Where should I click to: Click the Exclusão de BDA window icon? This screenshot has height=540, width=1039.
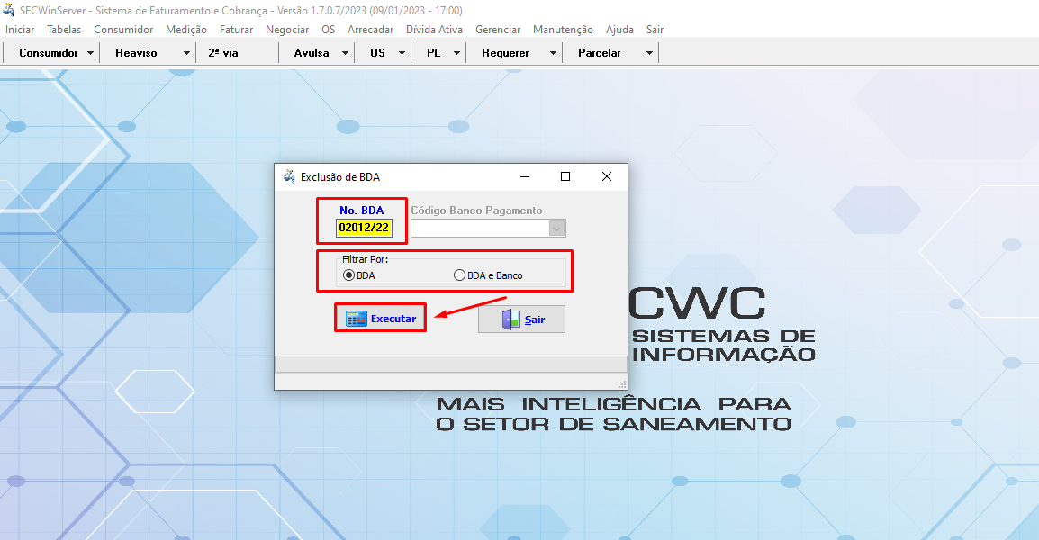click(289, 176)
